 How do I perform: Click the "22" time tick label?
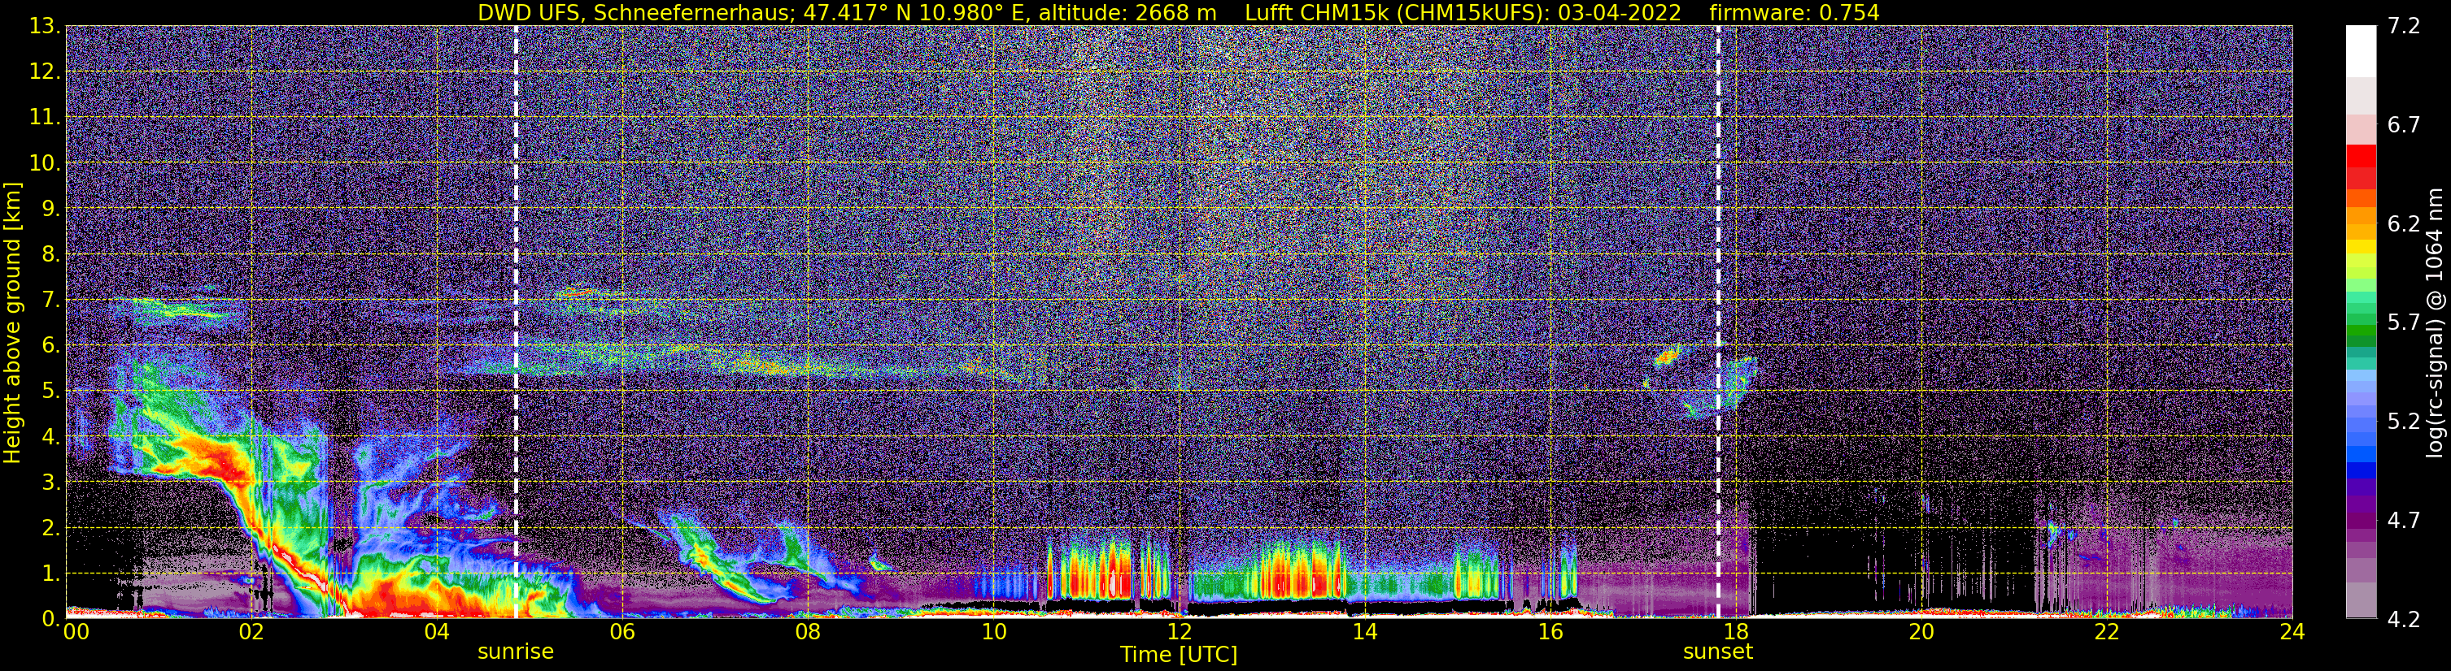2107,632
